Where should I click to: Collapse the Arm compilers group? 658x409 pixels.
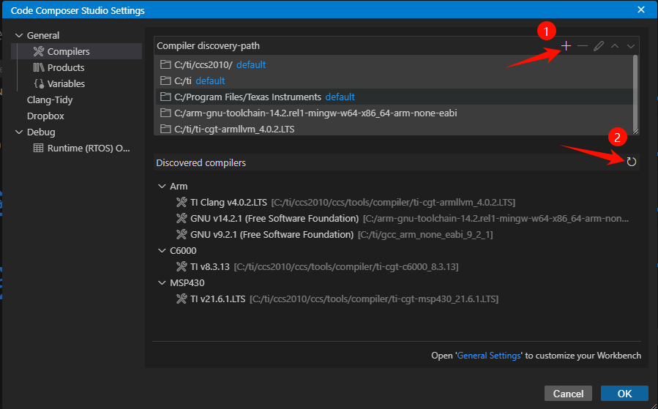tap(162, 186)
